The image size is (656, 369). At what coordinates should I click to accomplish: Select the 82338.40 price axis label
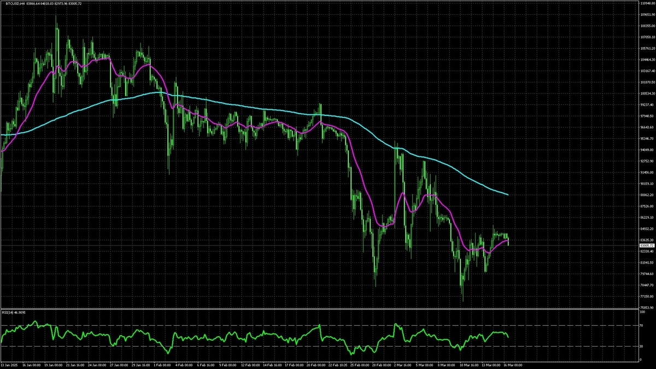(x=647, y=251)
